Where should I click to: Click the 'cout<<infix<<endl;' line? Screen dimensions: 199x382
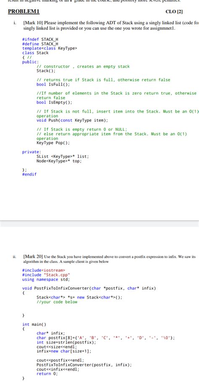[x=58, y=369]
